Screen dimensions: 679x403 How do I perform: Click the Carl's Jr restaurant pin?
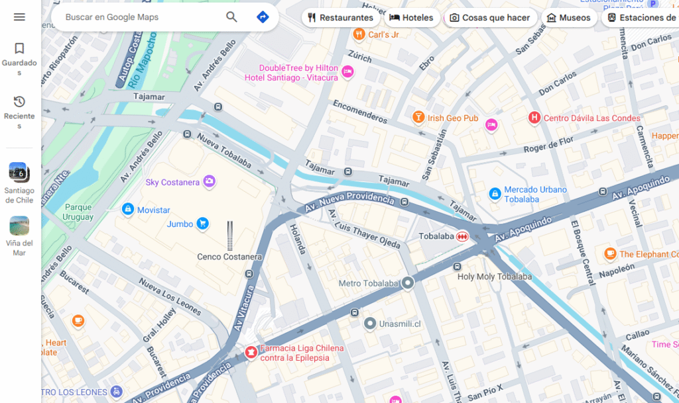[x=359, y=34]
